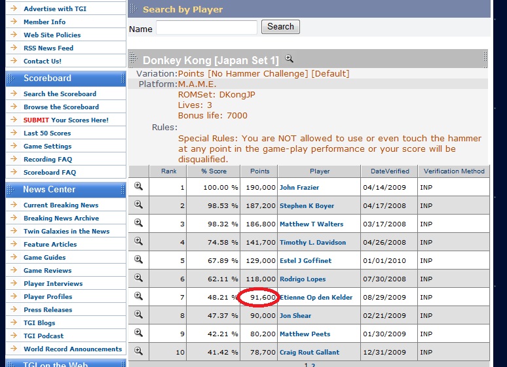Open Matthew Peets' player link
The width and height of the screenshot is (507, 367).
[x=305, y=334]
